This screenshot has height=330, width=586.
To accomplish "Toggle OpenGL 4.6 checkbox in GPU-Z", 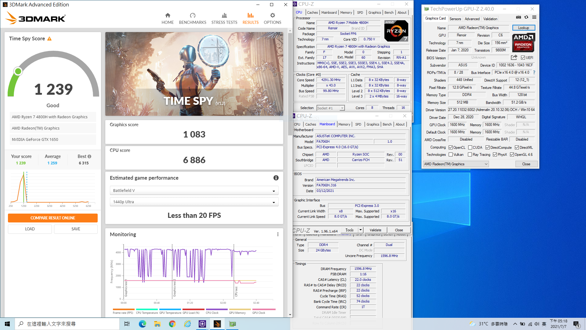I will (x=512, y=155).
